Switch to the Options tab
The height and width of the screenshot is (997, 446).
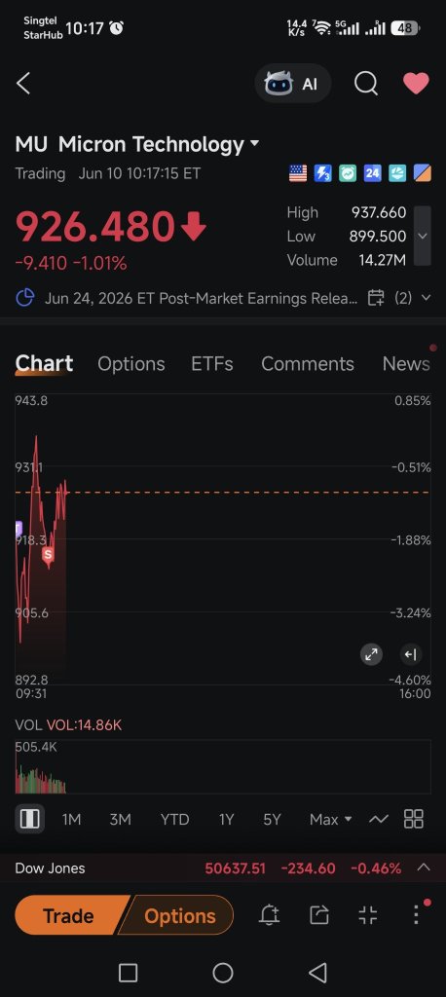coord(131,364)
